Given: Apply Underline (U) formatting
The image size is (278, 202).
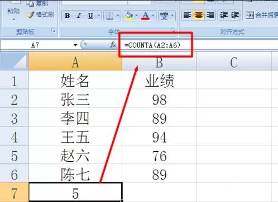Looking at the screenshot, I should pos(90,16).
